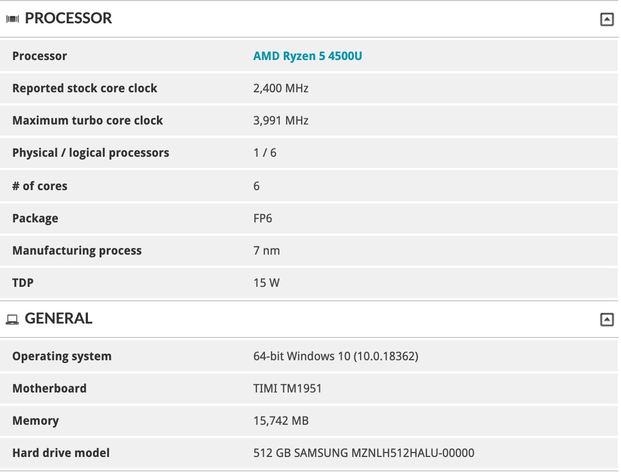Screen dimensions: 621x472
Task: Open the AMD Ryzen 5 4500U link
Action: [x=307, y=56]
